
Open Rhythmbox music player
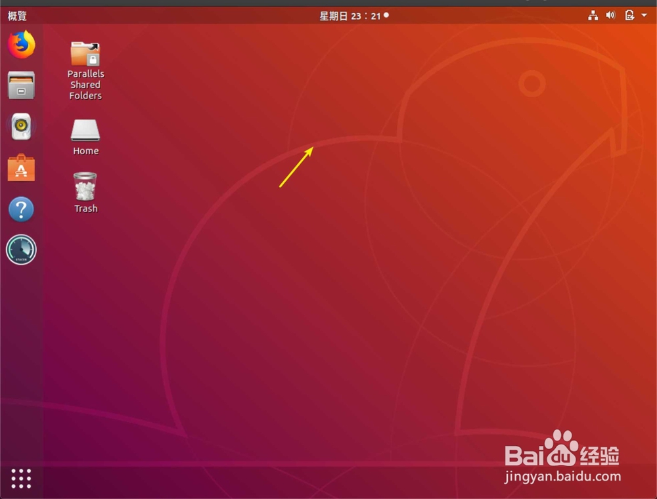coord(21,126)
